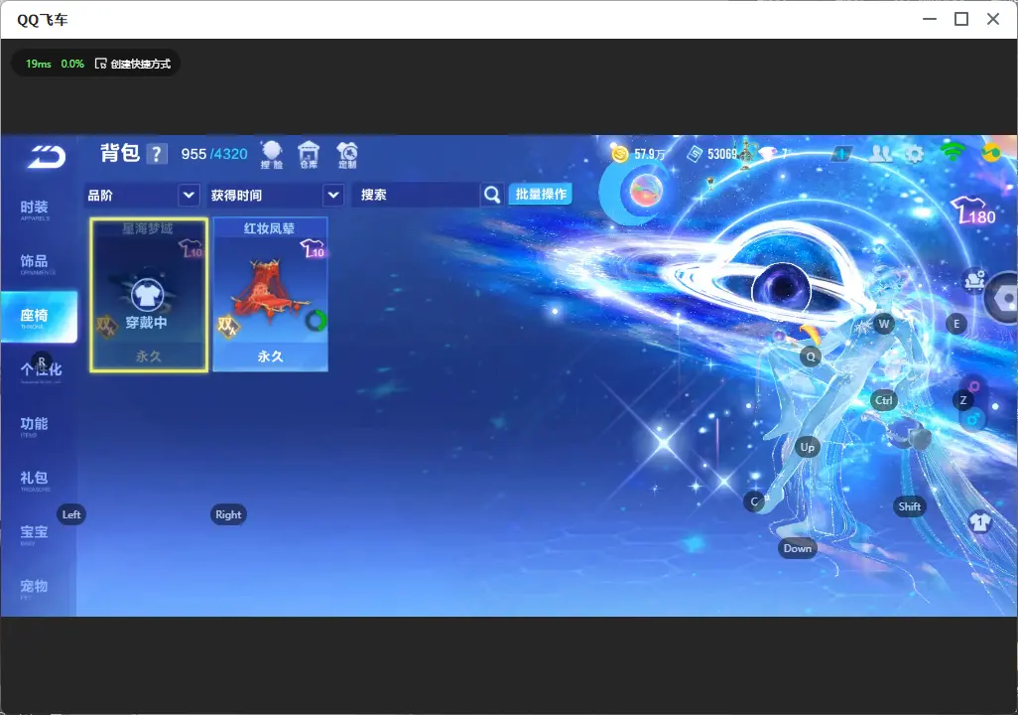Click the grey hexagon button at right edge
Viewport: 1018px width, 715px height.
click(1002, 298)
